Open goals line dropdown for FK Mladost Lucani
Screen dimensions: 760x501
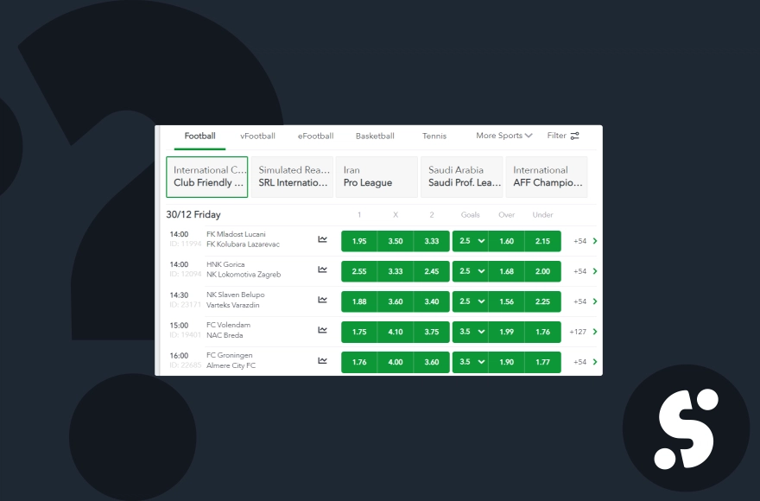[x=470, y=241]
